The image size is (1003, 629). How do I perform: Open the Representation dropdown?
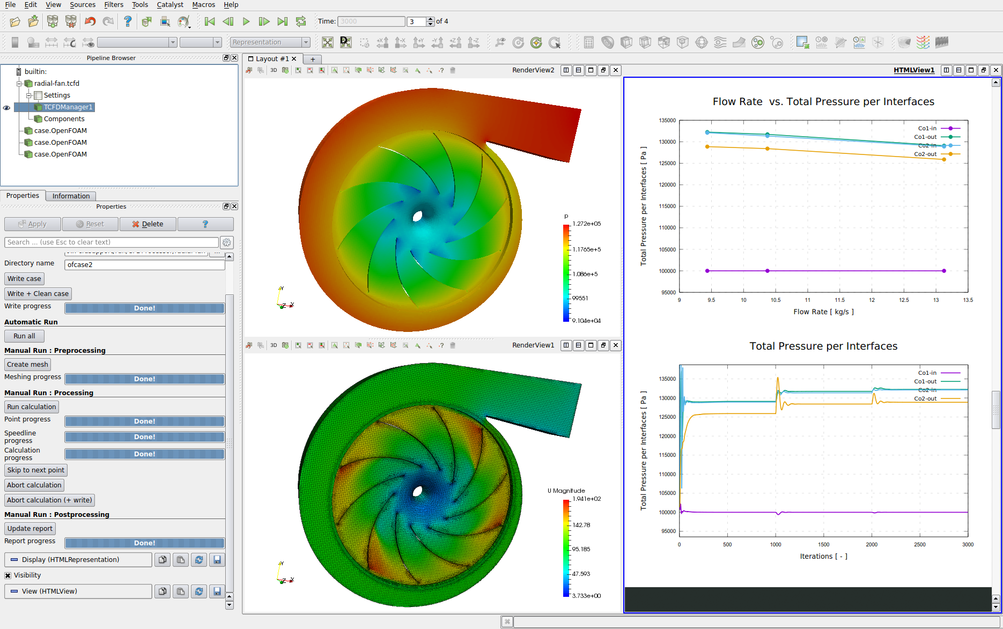(x=270, y=42)
